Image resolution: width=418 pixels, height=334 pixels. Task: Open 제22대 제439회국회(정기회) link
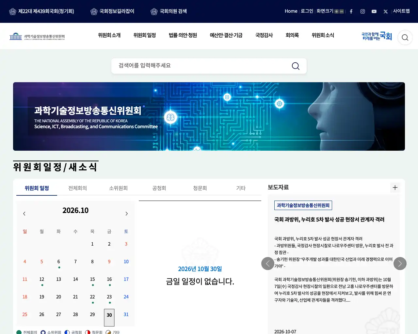click(42, 11)
